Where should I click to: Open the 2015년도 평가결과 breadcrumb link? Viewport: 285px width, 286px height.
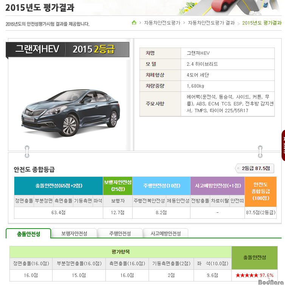(x=262, y=23)
